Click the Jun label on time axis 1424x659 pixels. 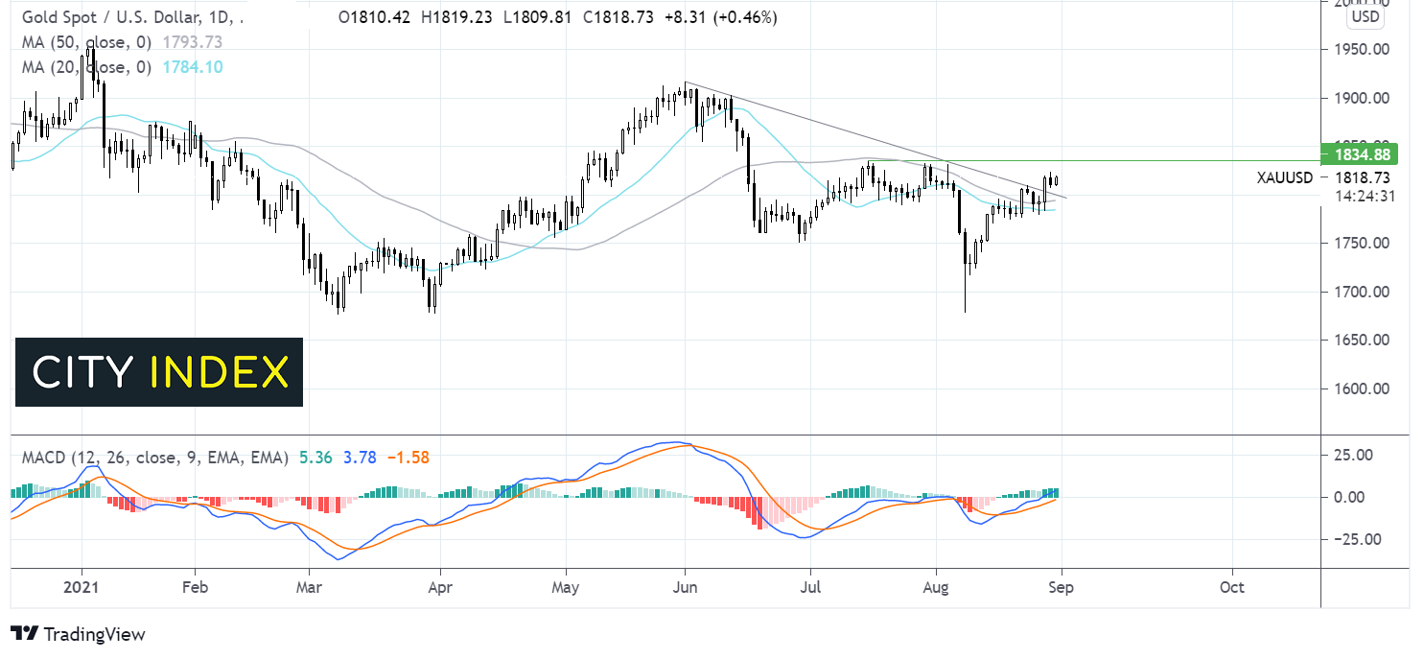click(685, 586)
